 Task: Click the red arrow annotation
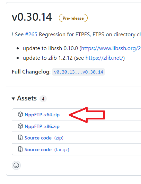coord(87,115)
